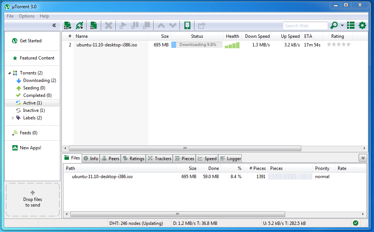Click the Create New Torrent icon

pyautogui.click(x=94, y=25)
